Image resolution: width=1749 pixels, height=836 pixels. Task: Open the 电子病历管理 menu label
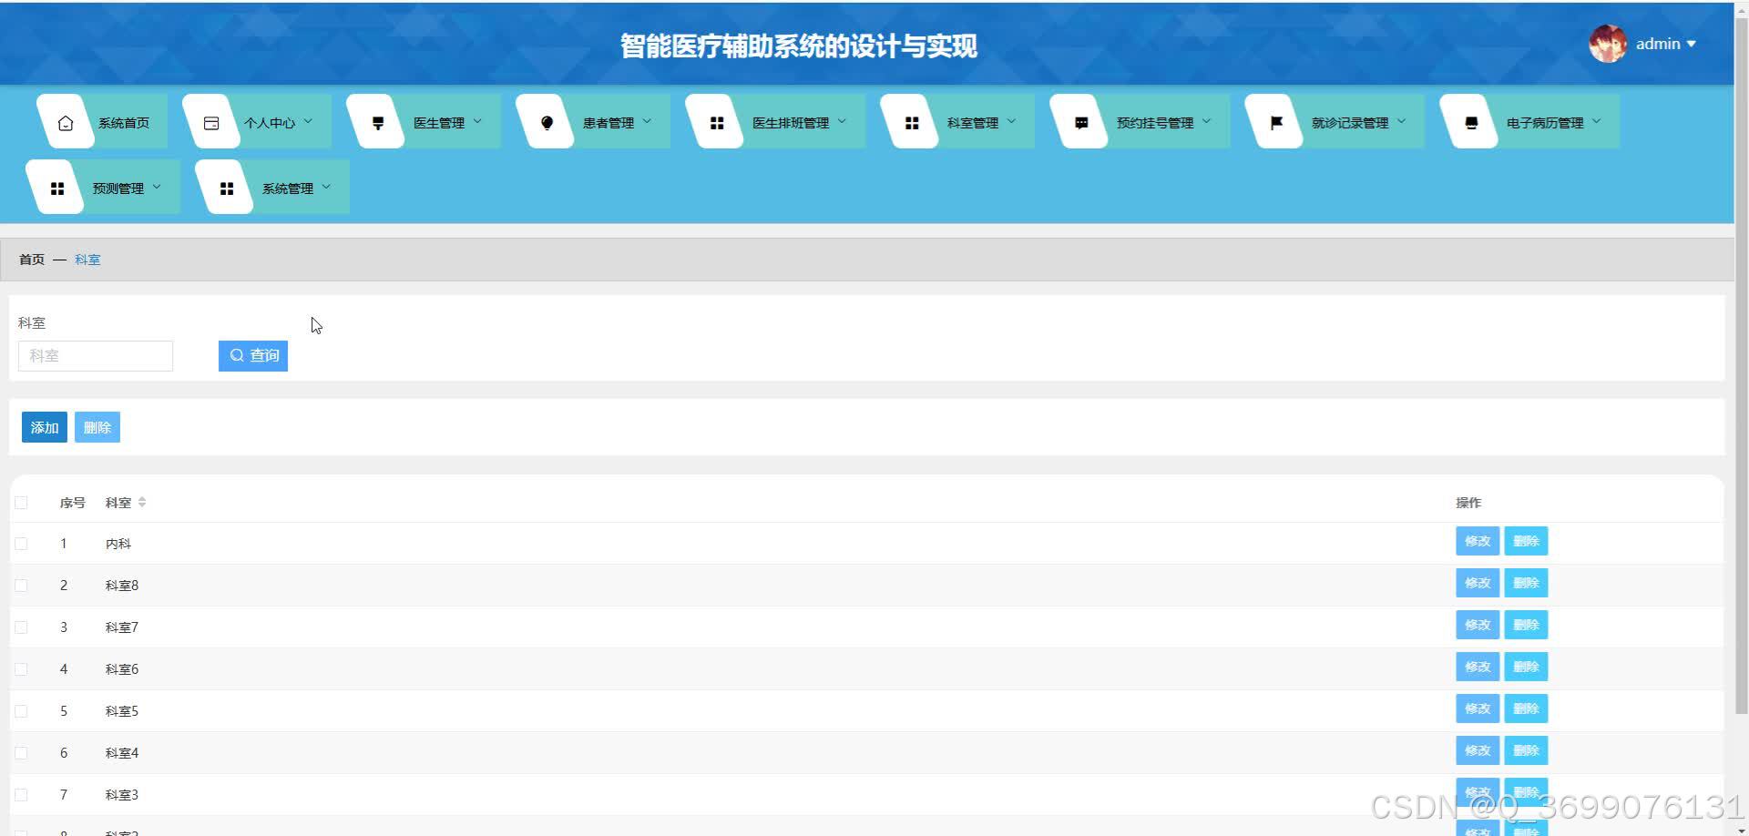pos(1545,123)
